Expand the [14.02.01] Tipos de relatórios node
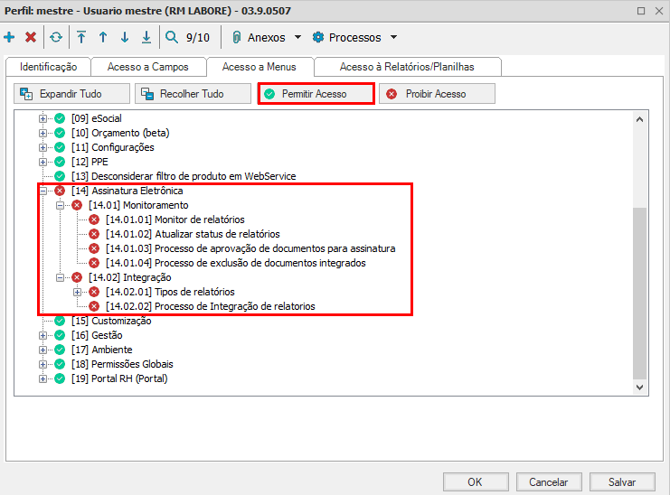Image resolution: width=670 pixels, height=495 pixels. click(77, 293)
